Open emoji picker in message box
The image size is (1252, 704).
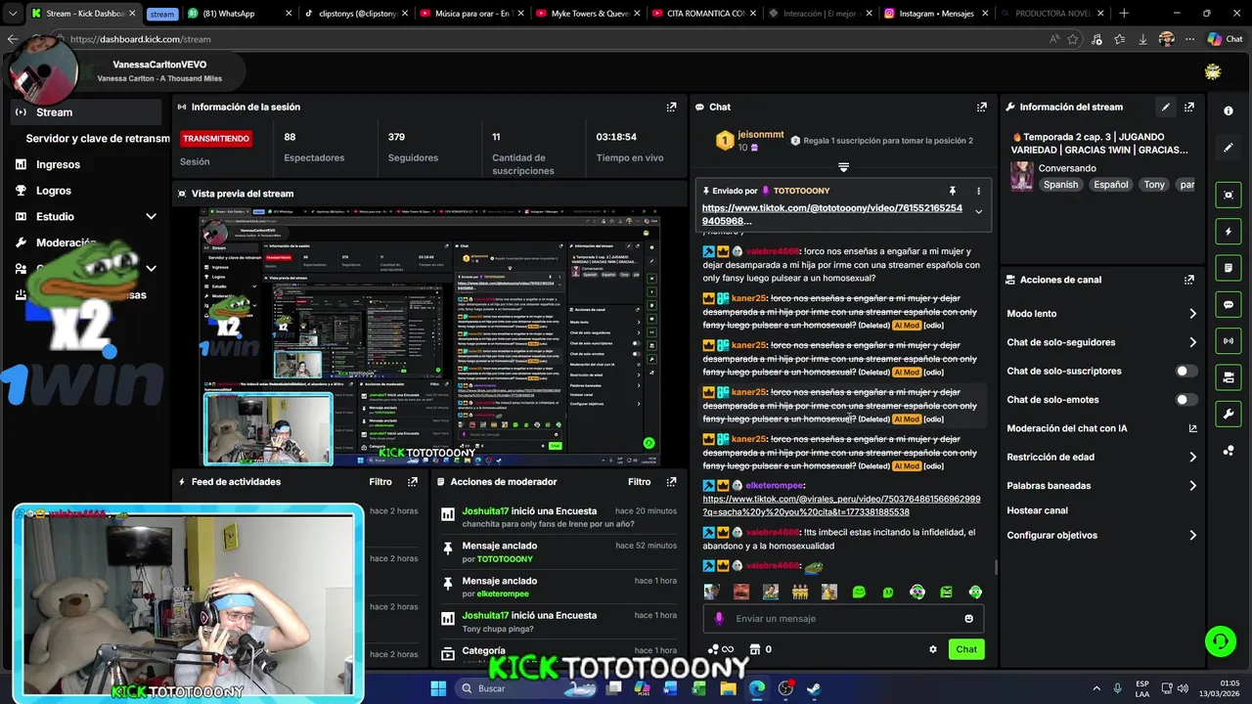point(968,619)
